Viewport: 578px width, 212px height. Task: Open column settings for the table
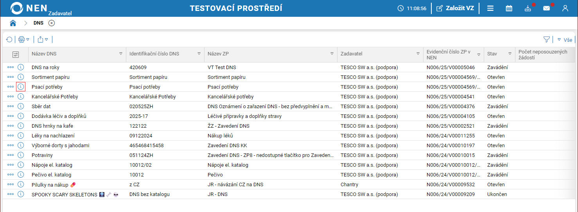[x=16, y=55]
